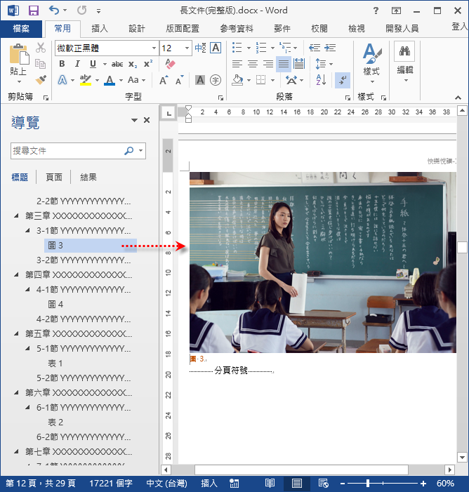Toggle Underline formatting
This screenshot has height=492, width=469.
(x=93, y=64)
